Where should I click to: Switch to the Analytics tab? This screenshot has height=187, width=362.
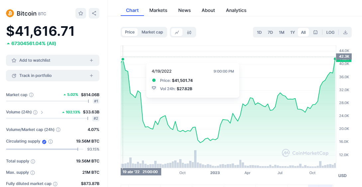click(x=236, y=10)
